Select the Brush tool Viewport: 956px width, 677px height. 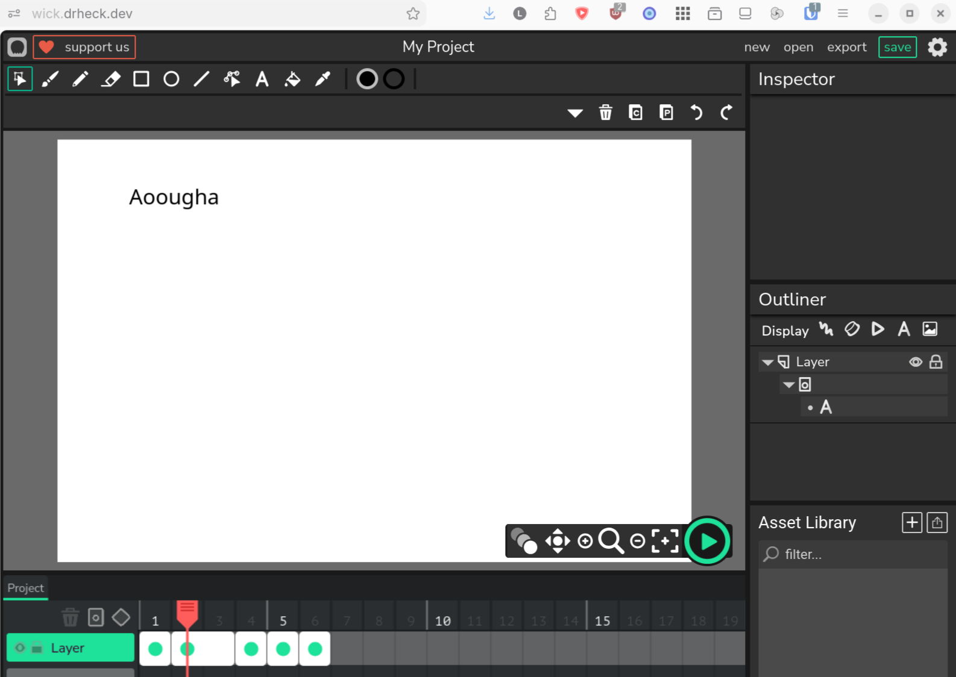[x=50, y=79]
